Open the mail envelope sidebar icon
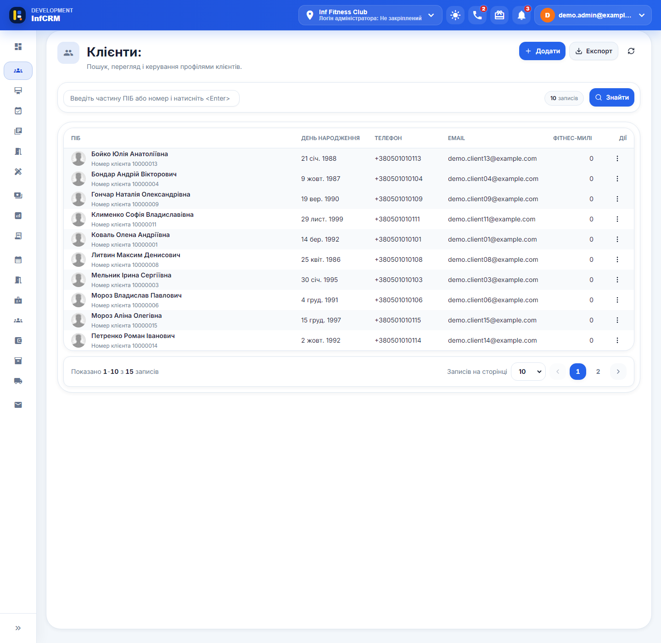The image size is (661, 643). click(18, 405)
